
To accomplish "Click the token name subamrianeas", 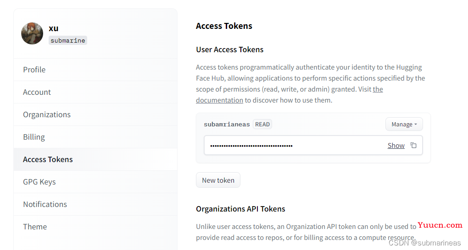I will [227, 124].
